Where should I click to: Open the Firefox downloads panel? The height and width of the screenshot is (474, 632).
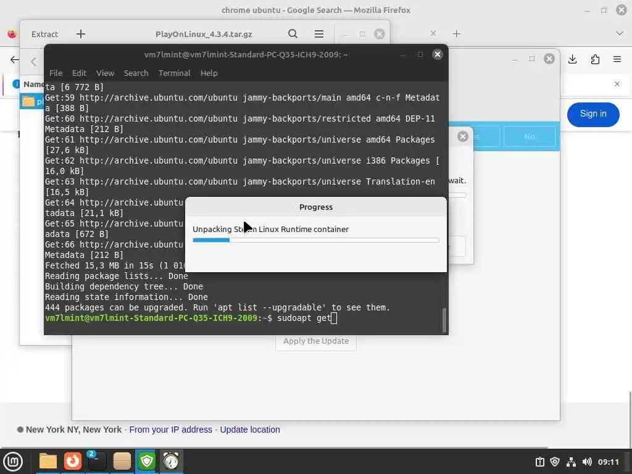572,59
